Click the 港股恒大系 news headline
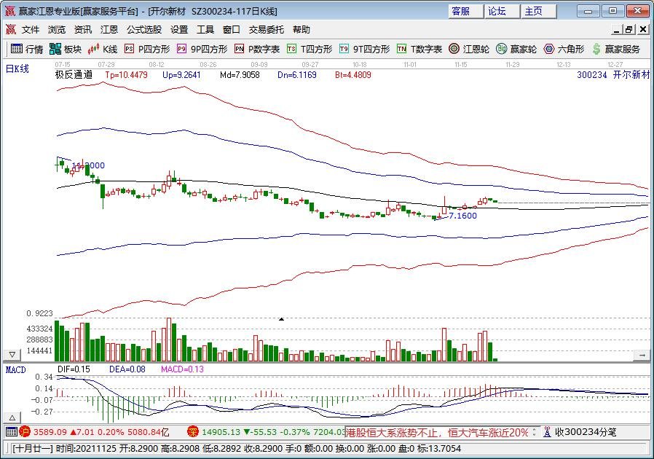Viewport: 654px width, 459px height. point(437,432)
